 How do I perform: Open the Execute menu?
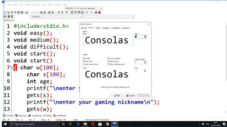[36, 5]
